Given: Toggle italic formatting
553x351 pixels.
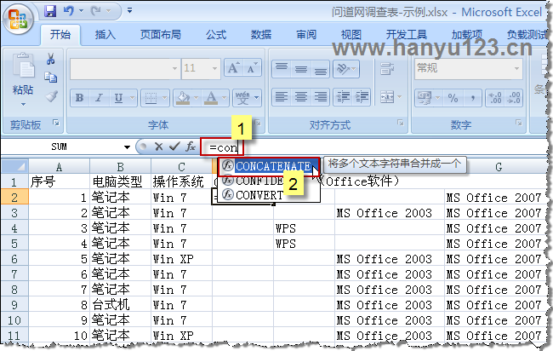Looking at the screenshot, I should (x=99, y=98).
